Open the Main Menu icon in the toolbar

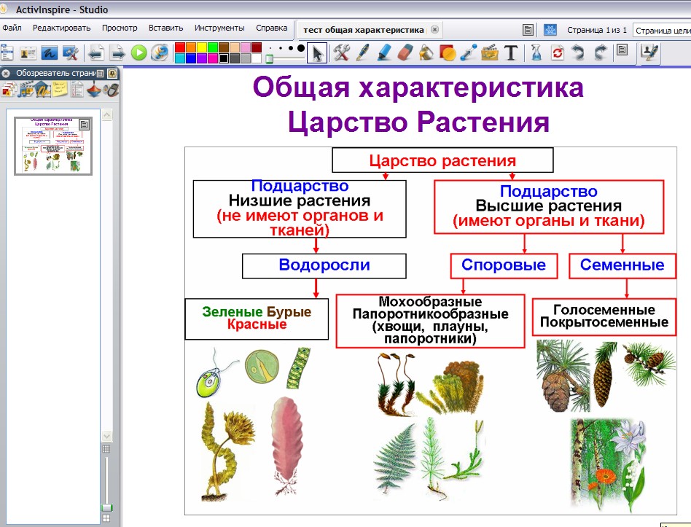(7, 53)
